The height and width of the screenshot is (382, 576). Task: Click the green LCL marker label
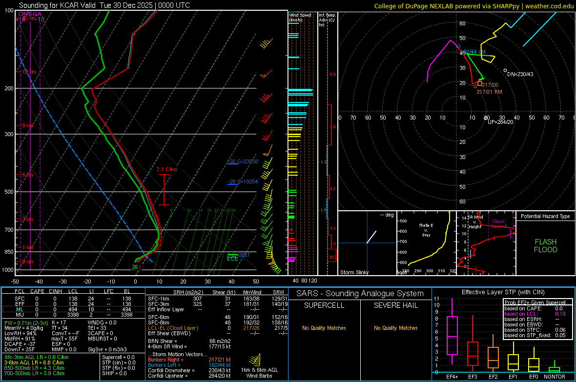232,259
